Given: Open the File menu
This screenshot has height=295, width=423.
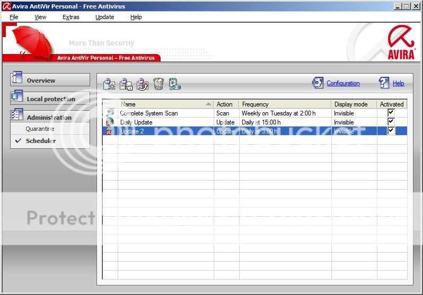Looking at the screenshot, I should (x=14, y=17).
